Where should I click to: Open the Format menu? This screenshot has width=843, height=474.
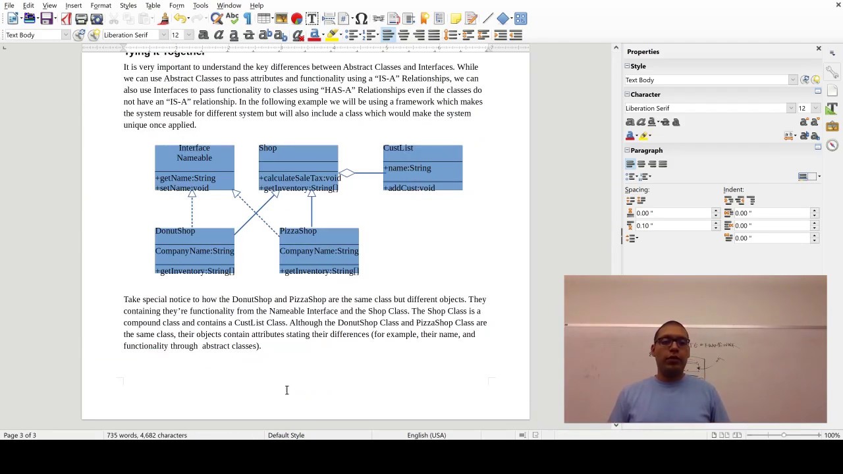tap(101, 5)
